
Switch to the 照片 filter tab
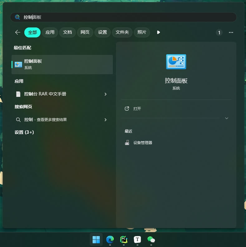(x=142, y=32)
